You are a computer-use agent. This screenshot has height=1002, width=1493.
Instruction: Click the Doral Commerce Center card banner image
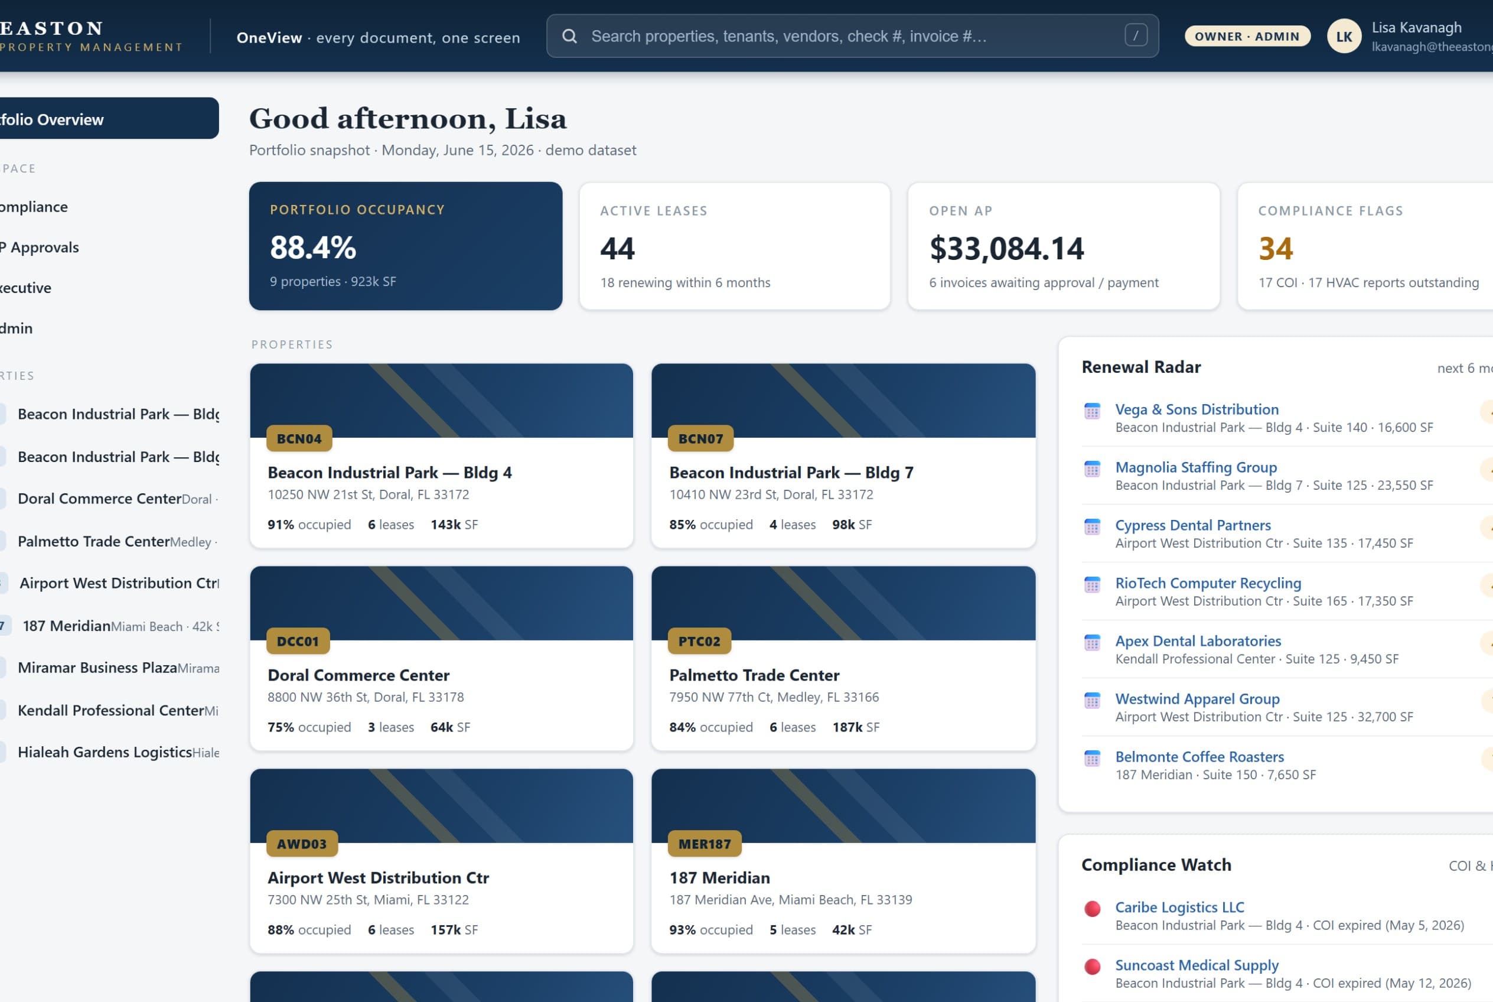click(x=441, y=603)
